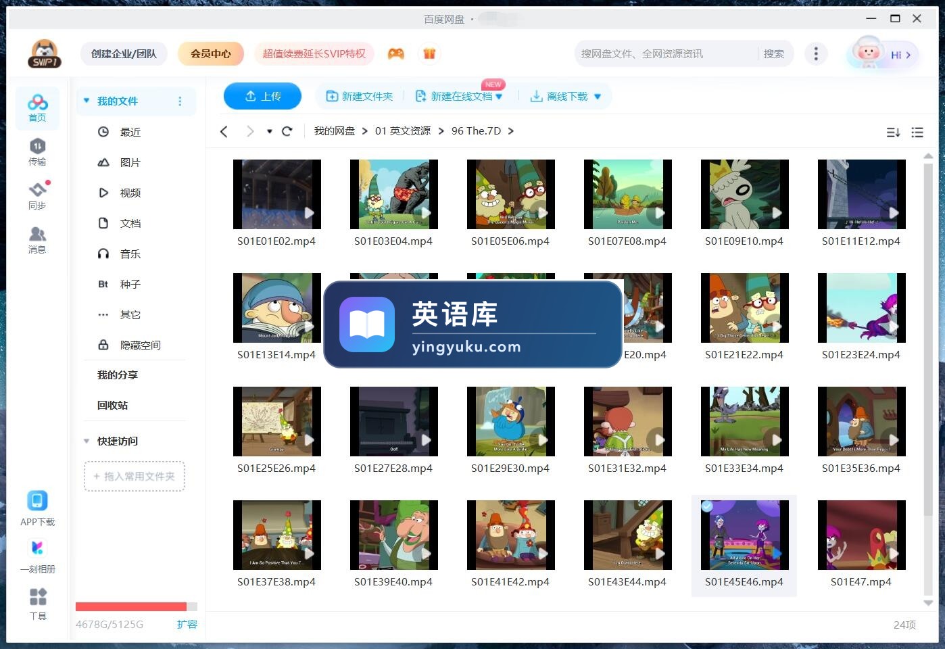
Task: Click 01 英文资源 breadcrumb
Action: 403,131
